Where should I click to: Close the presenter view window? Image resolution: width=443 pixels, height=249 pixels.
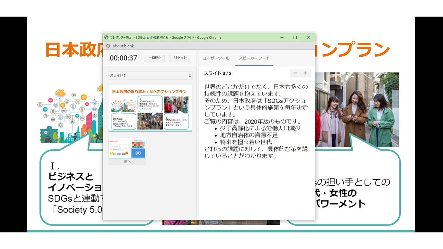(x=308, y=38)
